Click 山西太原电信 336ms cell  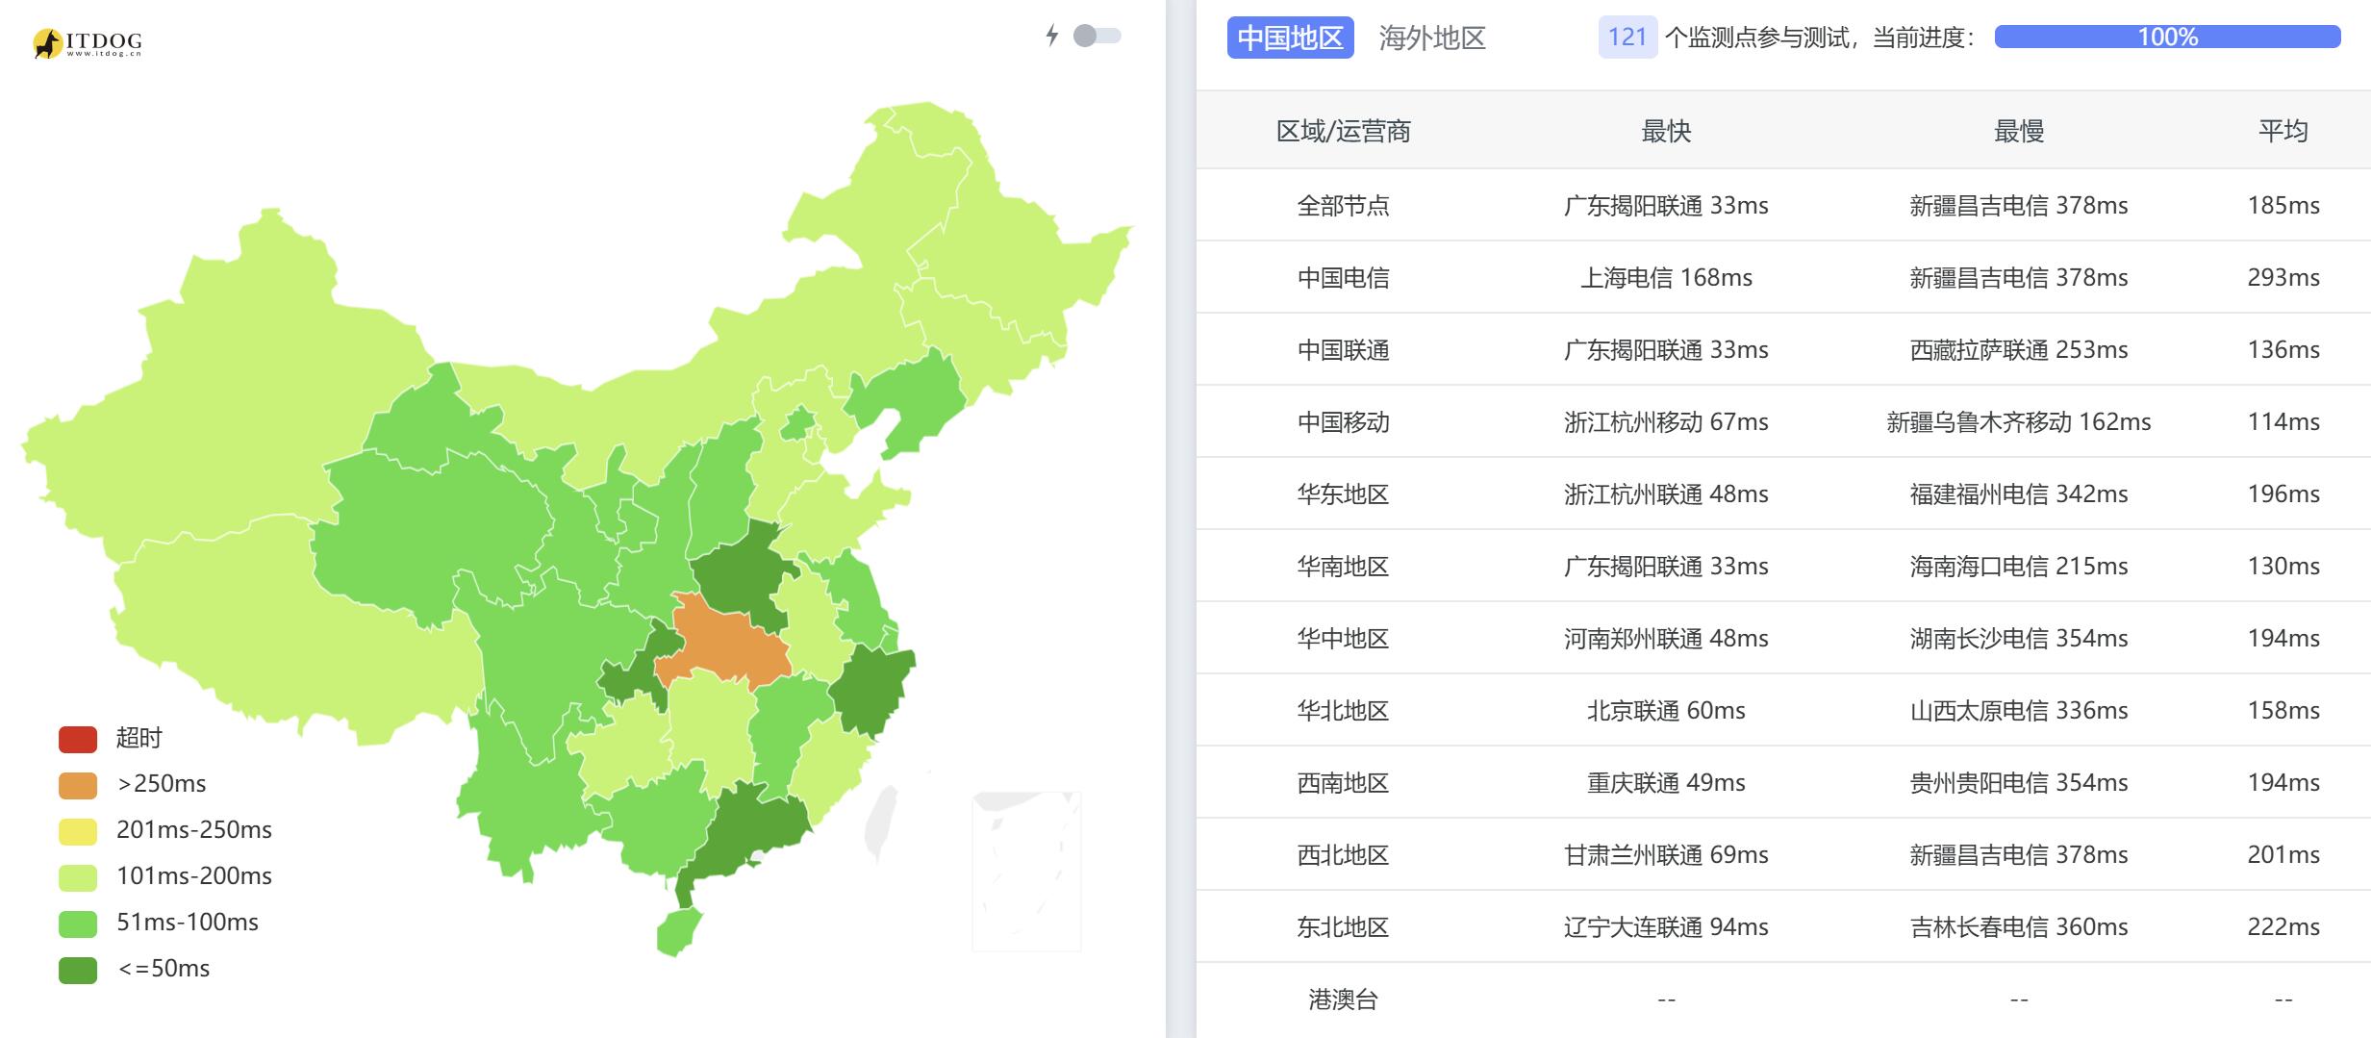2019,710
